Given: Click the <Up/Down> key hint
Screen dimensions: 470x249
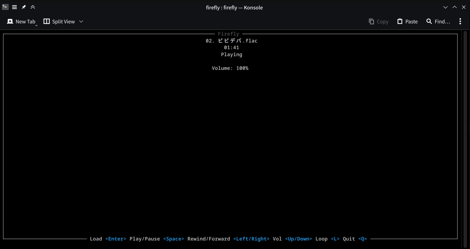Looking at the screenshot, I should pyautogui.click(x=299, y=239).
